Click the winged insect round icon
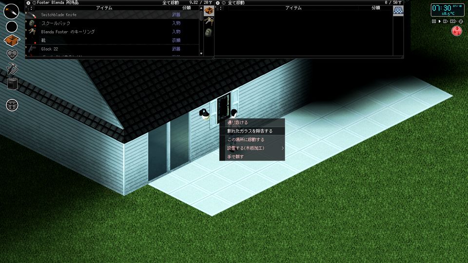Image resolution: width=468 pixels, height=263 pixels. point(12,105)
